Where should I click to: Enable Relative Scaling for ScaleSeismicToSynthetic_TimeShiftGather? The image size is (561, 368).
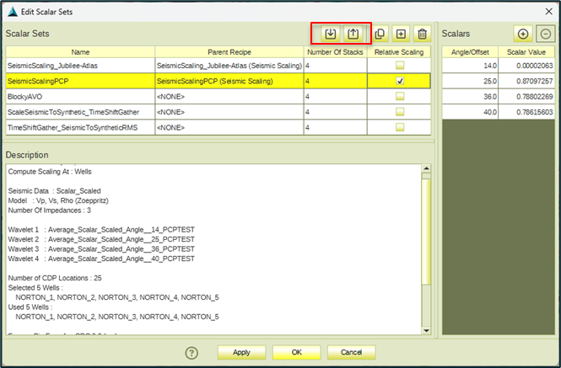click(400, 112)
